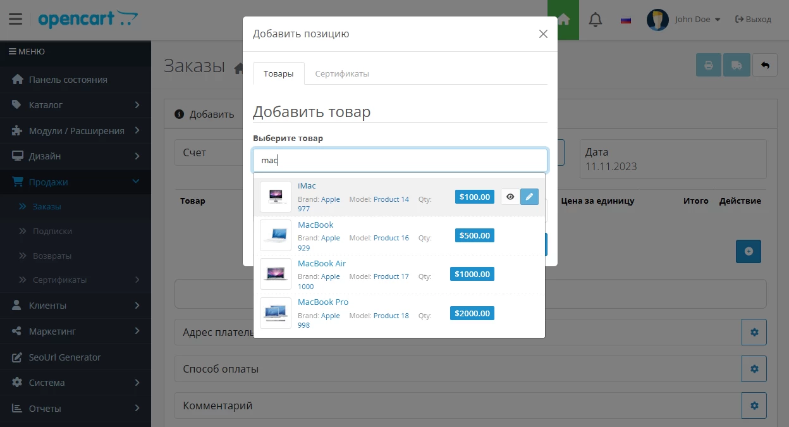Click the $100.00 price badge
Image resolution: width=789 pixels, height=427 pixels.
point(475,197)
